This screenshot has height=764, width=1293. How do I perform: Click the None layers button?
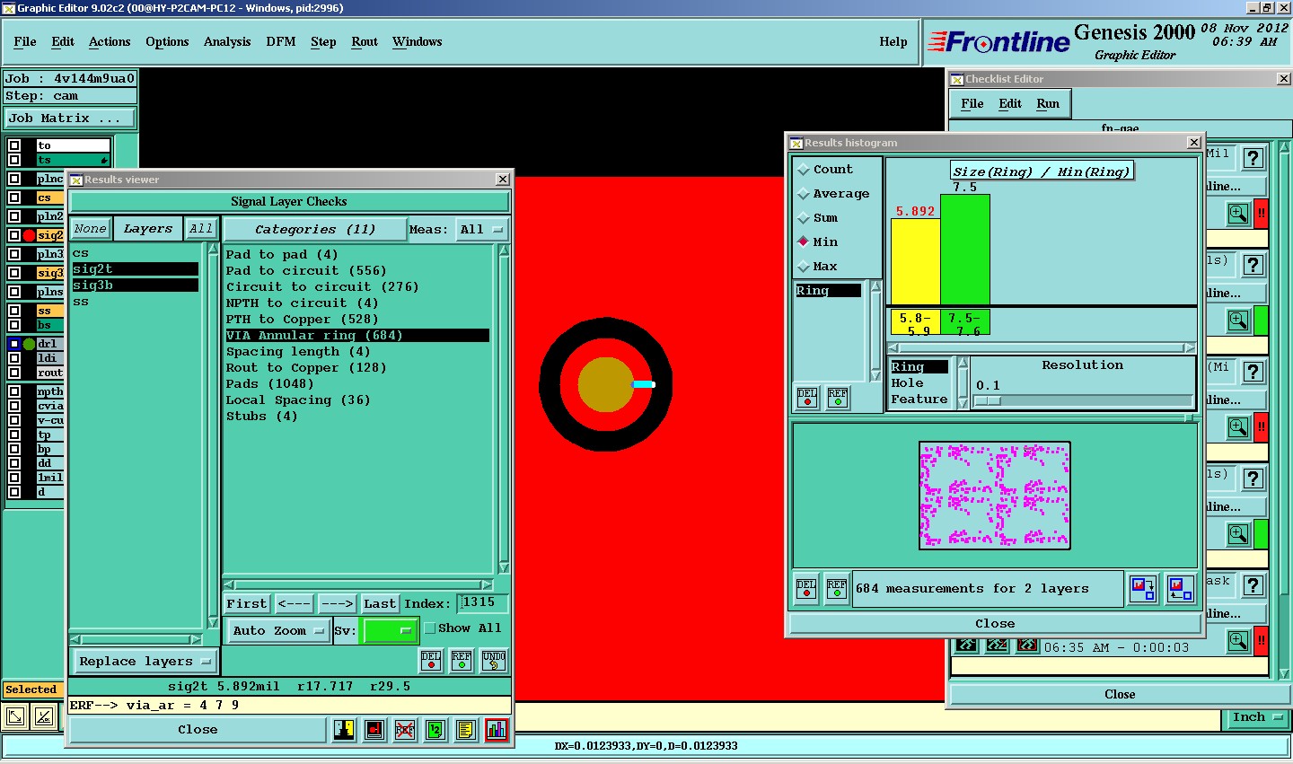tap(90, 230)
